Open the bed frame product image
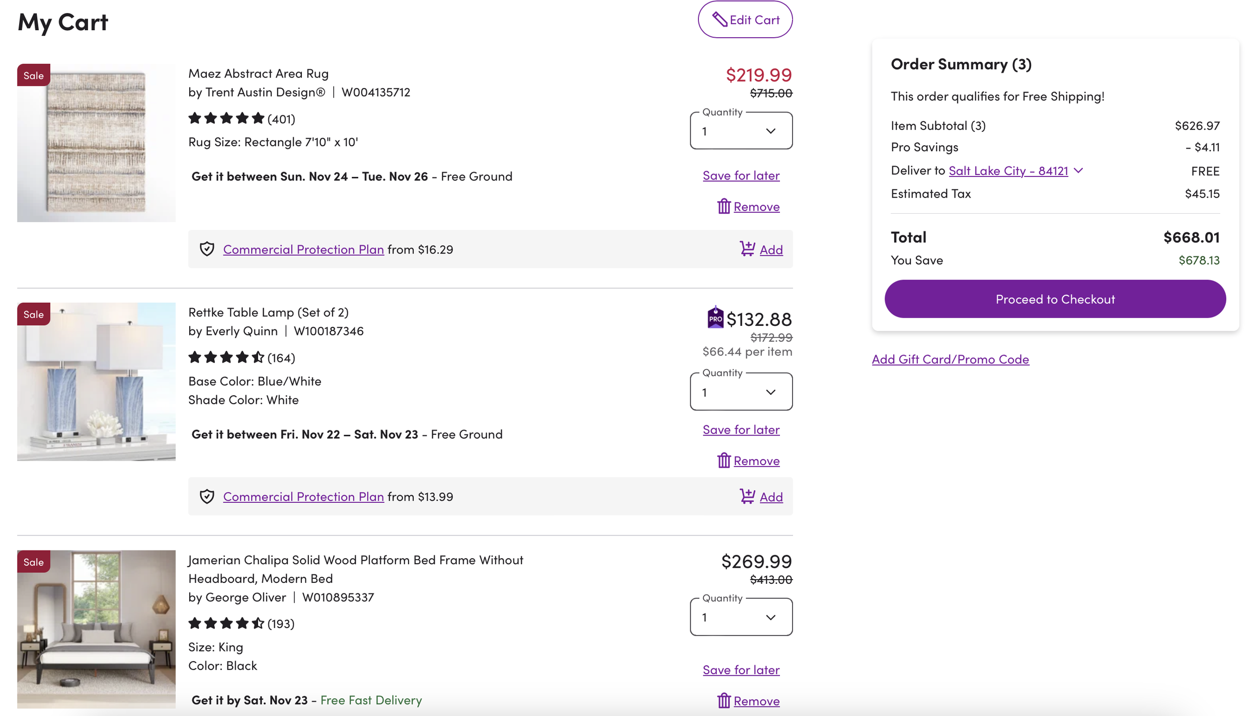The image size is (1258, 716). tap(96, 629)
